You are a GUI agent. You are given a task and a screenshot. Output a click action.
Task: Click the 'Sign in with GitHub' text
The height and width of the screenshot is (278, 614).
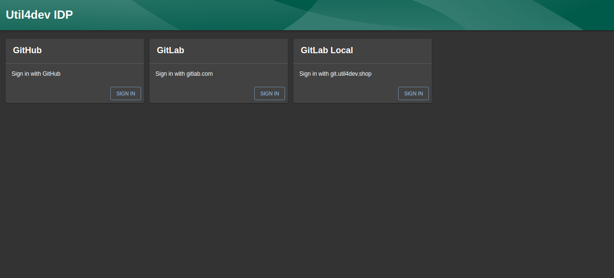point(36,74)
